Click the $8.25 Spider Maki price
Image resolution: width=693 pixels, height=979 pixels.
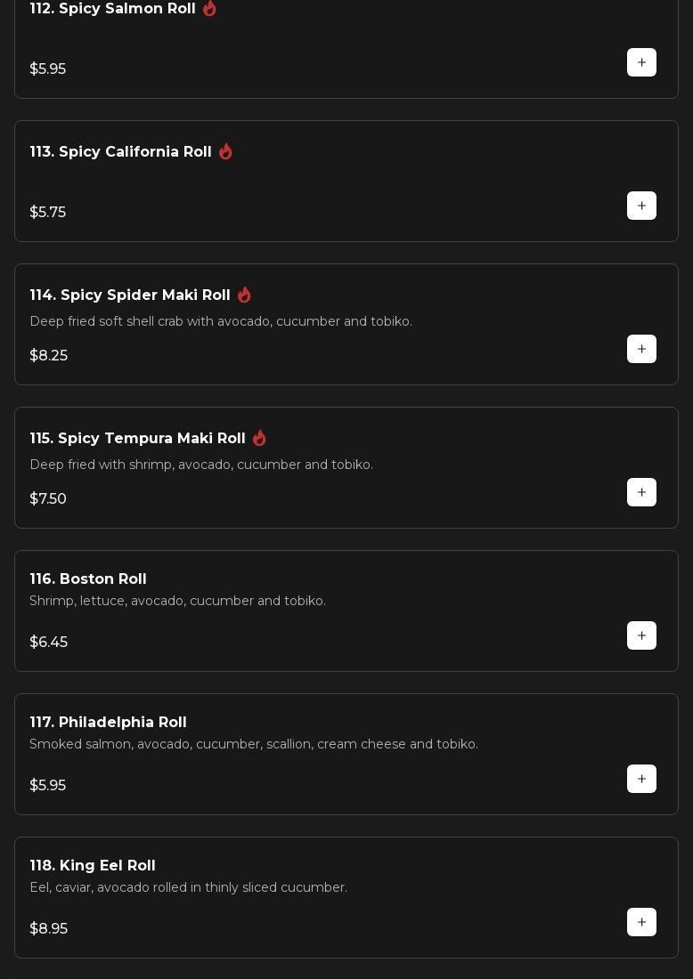tap(49, 356)
